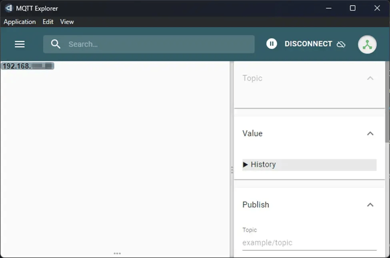Screen dimensions: 390x258
Task: Open the Edit menu
Action: pos(48,22)
